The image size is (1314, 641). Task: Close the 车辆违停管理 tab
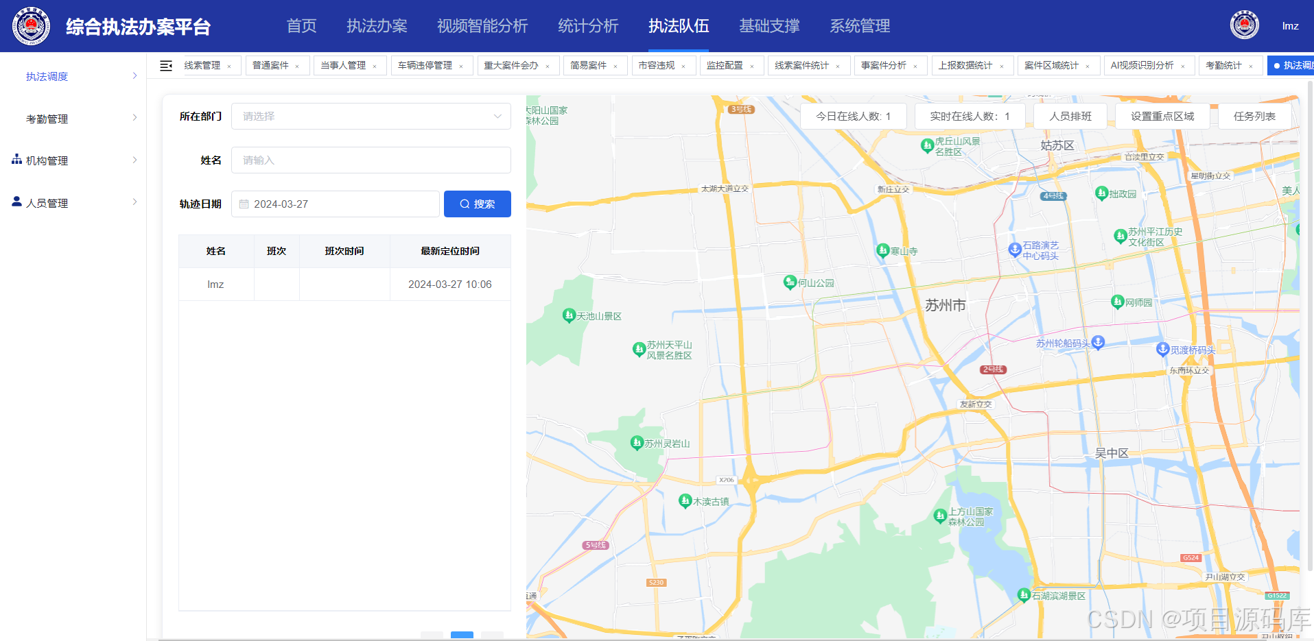tap(461, 66)
